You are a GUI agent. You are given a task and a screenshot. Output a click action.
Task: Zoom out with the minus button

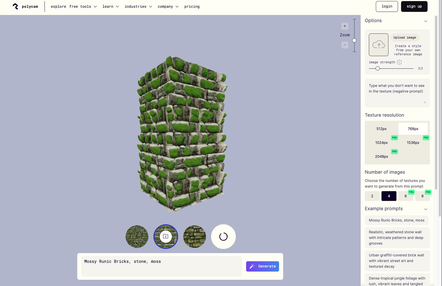[345, 45]
